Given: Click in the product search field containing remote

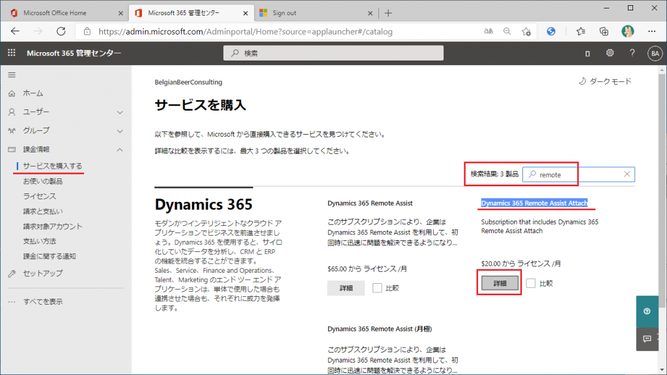Looking at the screenshot, I should click(x=578, y=174).
